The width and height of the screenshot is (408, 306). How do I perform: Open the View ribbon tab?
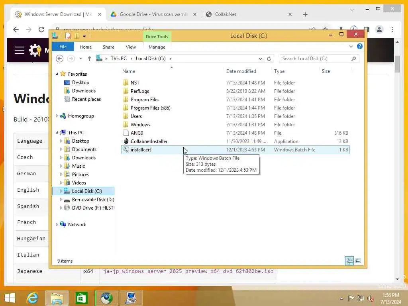point(131,47)
